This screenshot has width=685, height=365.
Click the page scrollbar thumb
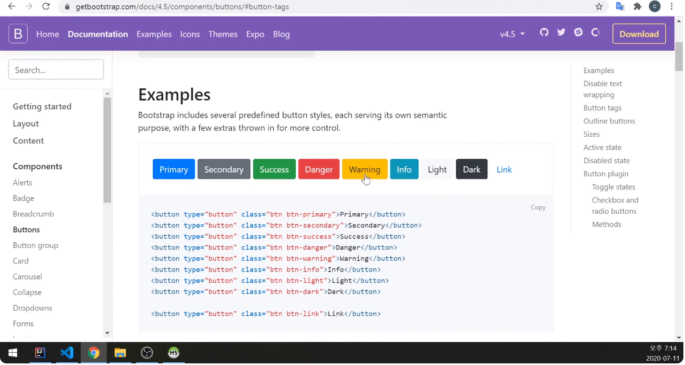(679, 56)
